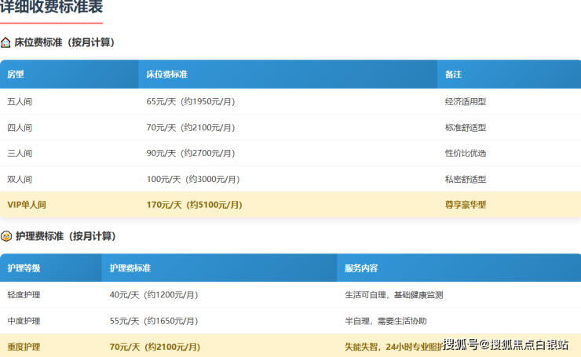
Task: Select the 五人间 table row
Action: pyautogui.click(x=290, y=101)
